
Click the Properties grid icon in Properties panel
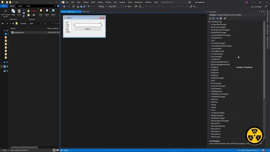coord(218,19)
